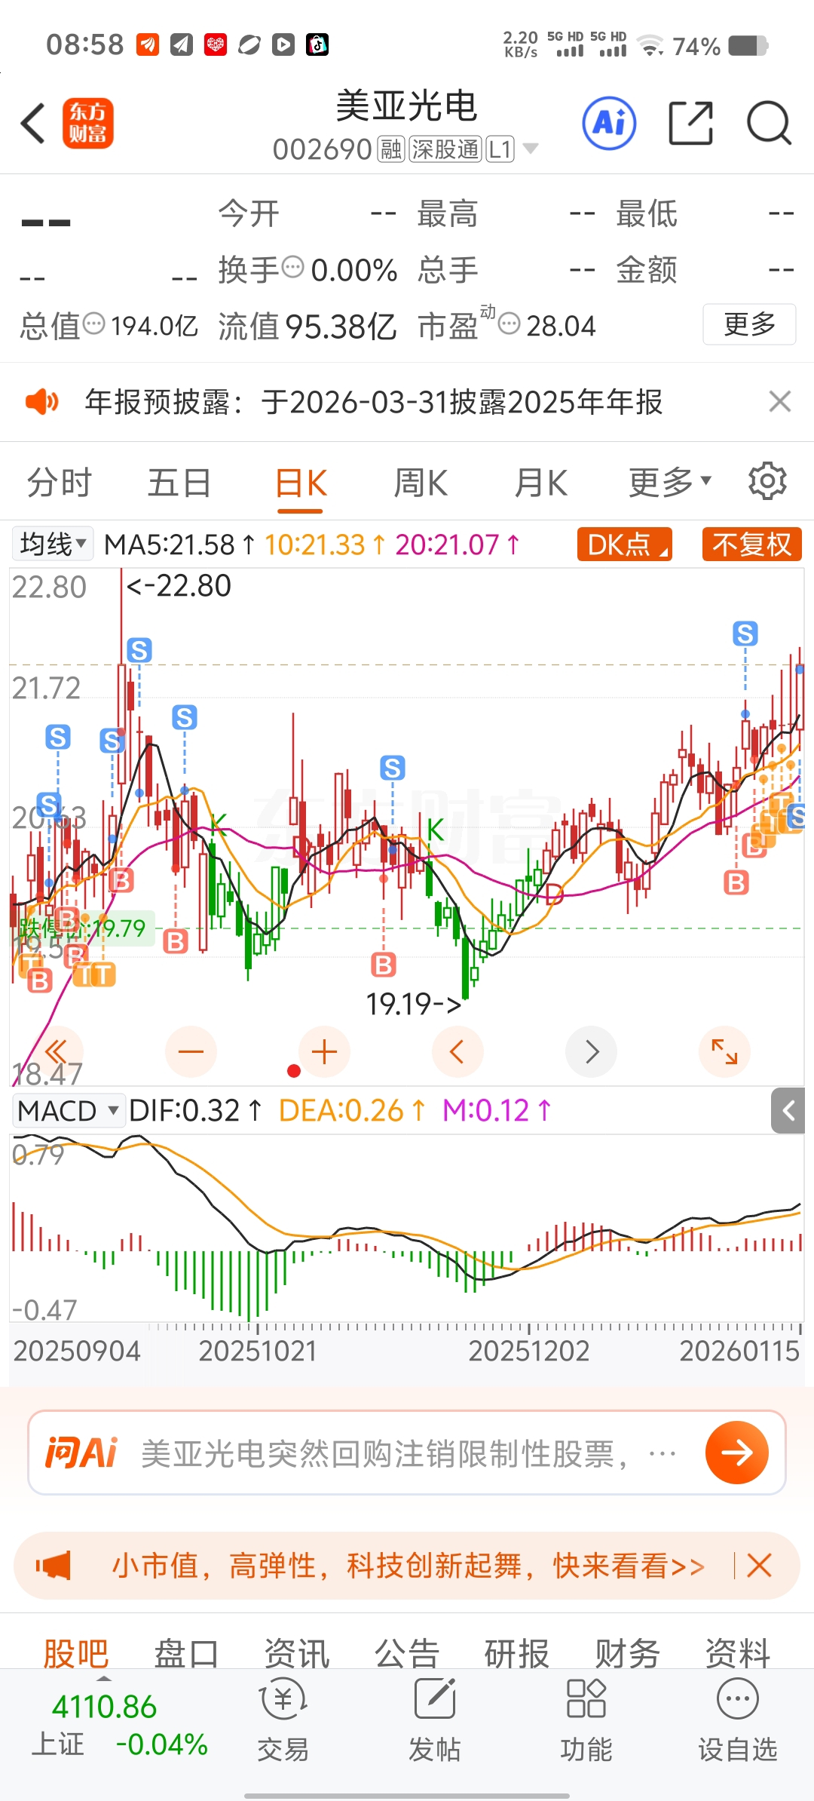This screenshot has width=814, height=1801.
Task: Tap the MA5:21.58 value
Action: (x=179, y=545)
